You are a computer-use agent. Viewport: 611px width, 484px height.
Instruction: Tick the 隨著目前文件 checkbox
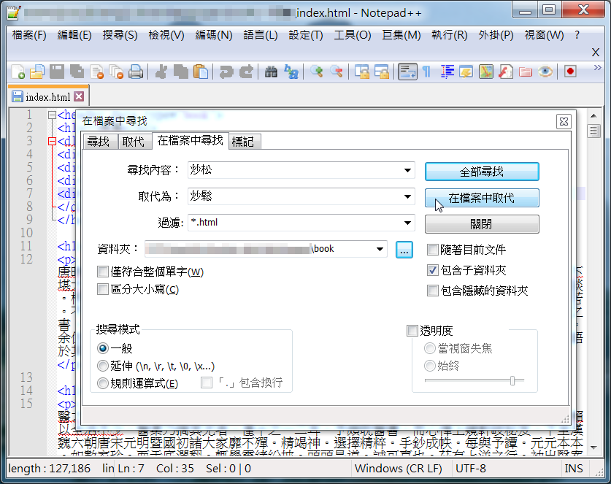tap(433, 250)
